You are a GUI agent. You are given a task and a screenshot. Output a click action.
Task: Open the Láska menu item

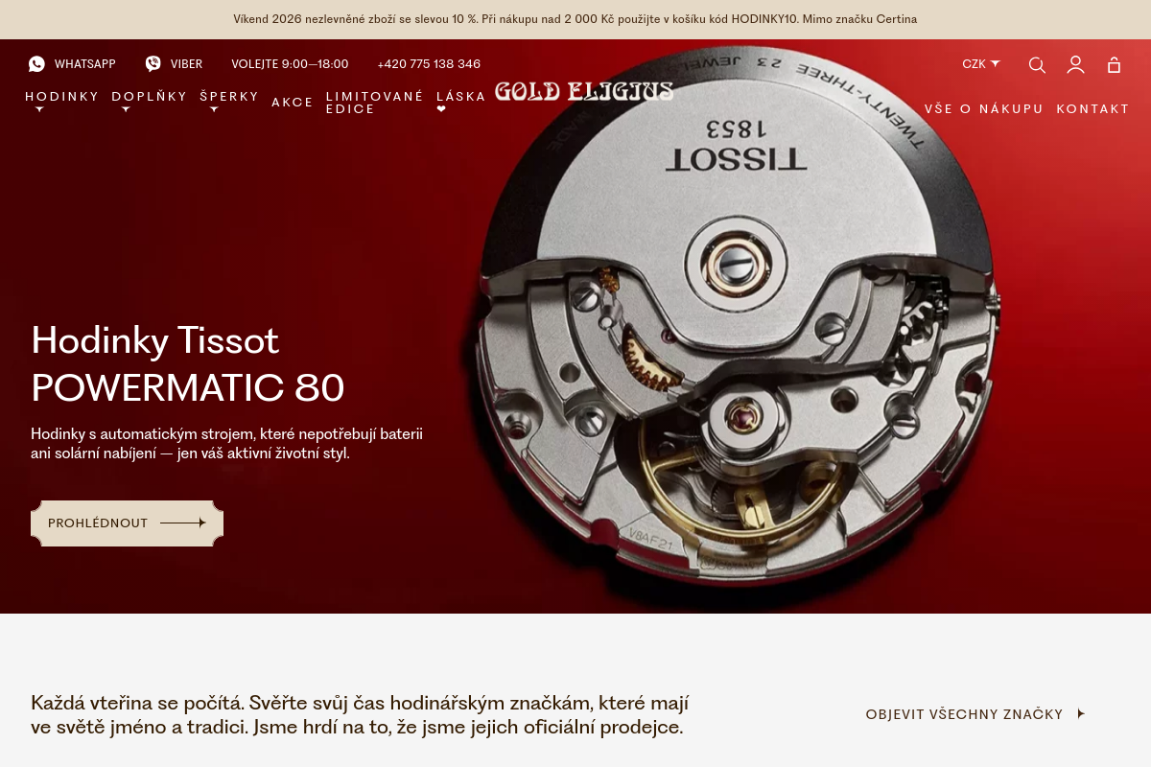coord(461,102)
